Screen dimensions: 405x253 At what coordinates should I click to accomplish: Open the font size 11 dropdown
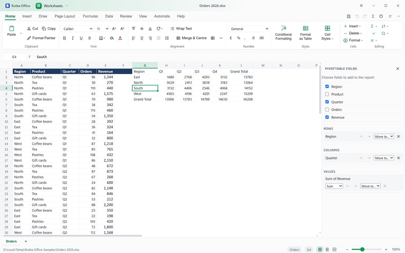pyautogui.click(x=102, y=29)
